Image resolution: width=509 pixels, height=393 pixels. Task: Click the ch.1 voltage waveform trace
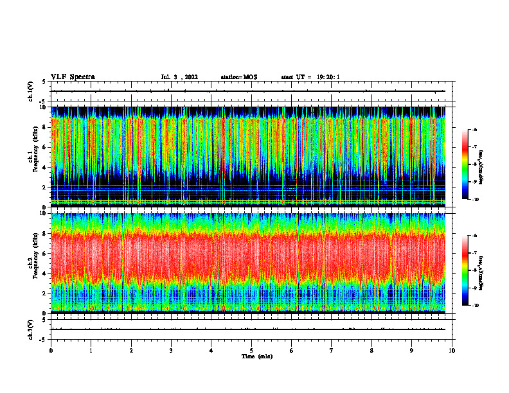tap(248, 91)
